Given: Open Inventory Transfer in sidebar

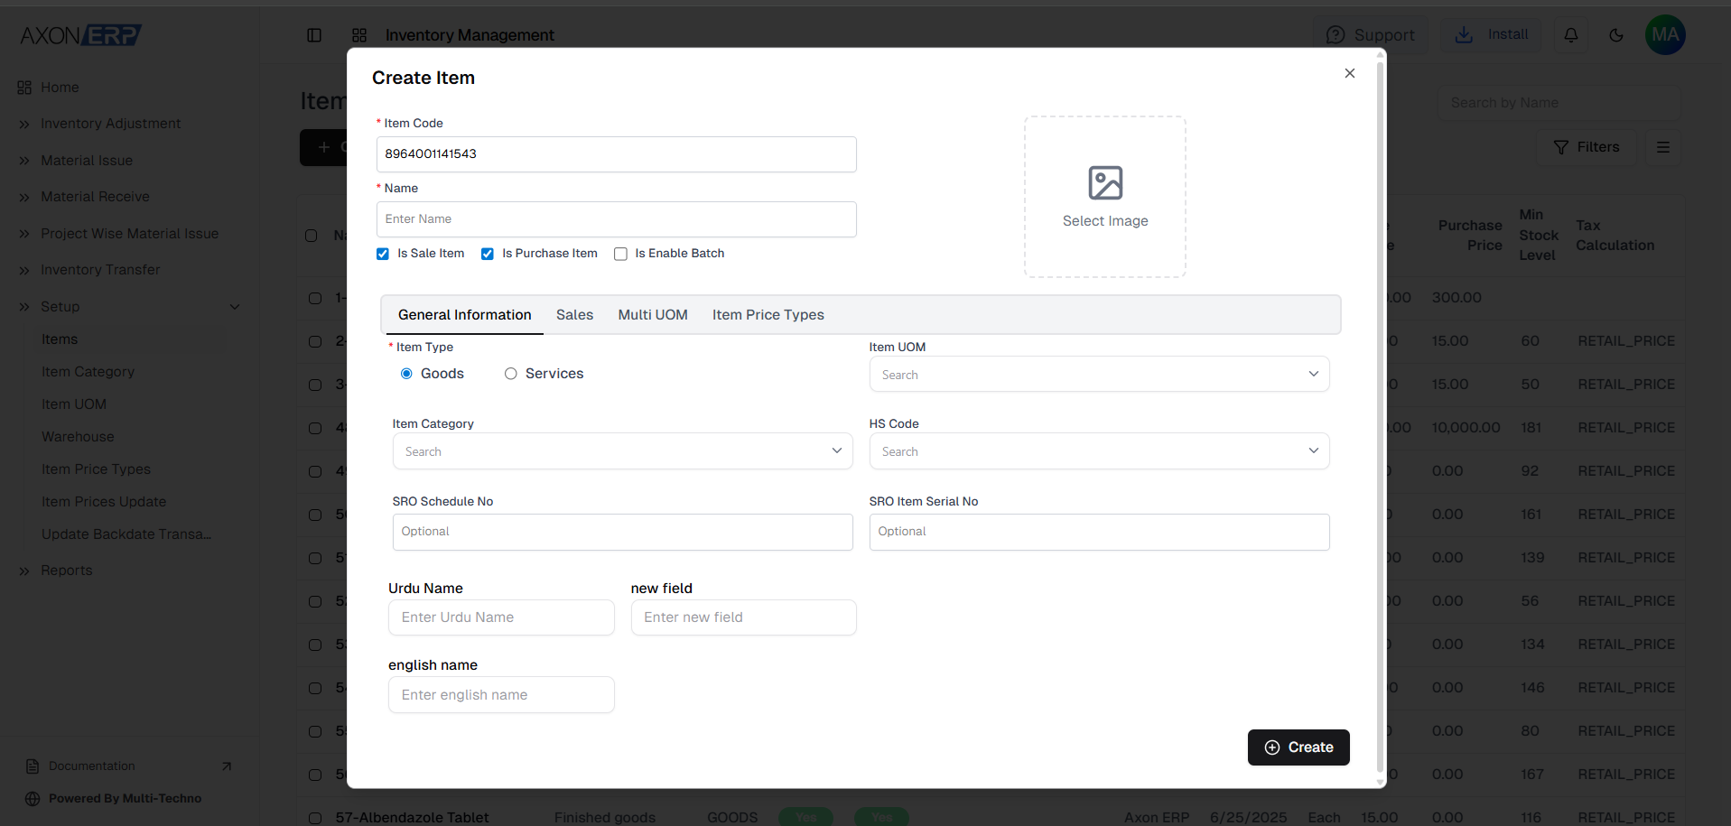Looking at the screenshot, I should [100, 270].
